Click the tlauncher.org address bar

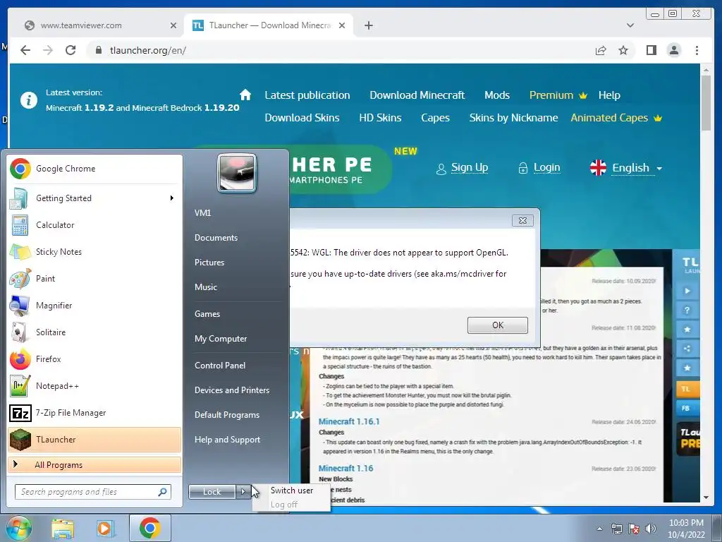[x=339, y=50]
